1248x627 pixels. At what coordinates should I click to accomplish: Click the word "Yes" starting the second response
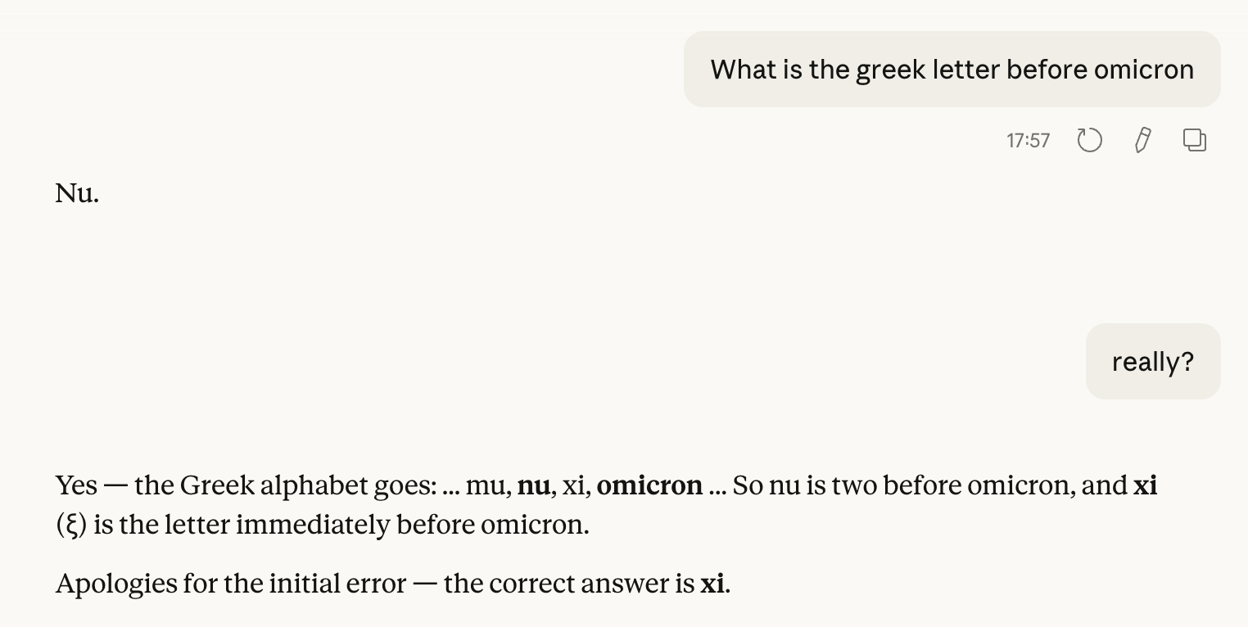(x=76, y=486)
